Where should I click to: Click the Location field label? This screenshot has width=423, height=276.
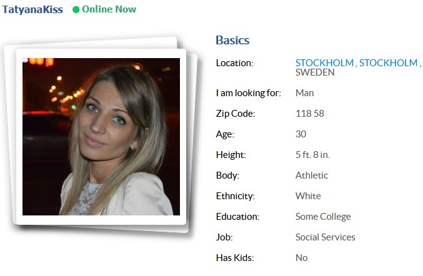[x=235, y=63]
